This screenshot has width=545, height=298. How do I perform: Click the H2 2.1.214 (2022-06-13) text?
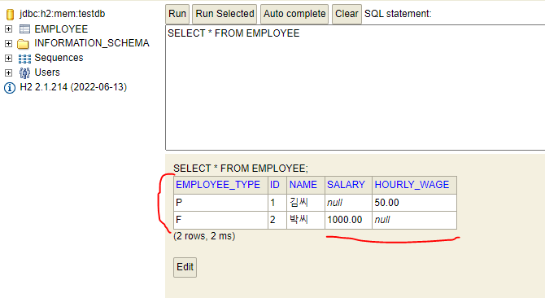click(73, 87)
